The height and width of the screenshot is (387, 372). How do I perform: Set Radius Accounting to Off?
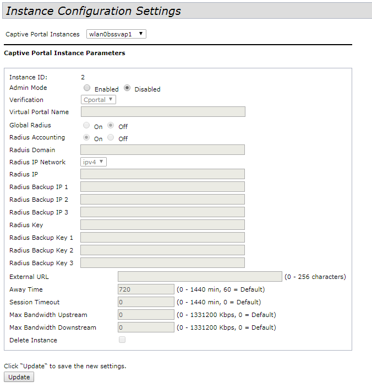111,138
